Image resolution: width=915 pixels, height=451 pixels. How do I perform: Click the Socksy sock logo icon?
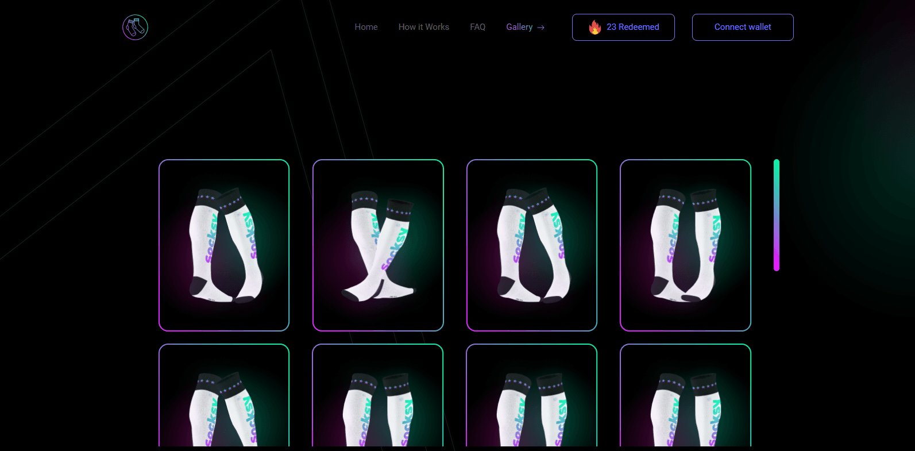135,27
